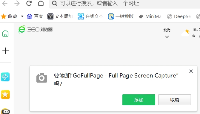Viewport: 200px width, 114px height.
Task: Open the 一键排版 bookmark
Action: point(121,16)
